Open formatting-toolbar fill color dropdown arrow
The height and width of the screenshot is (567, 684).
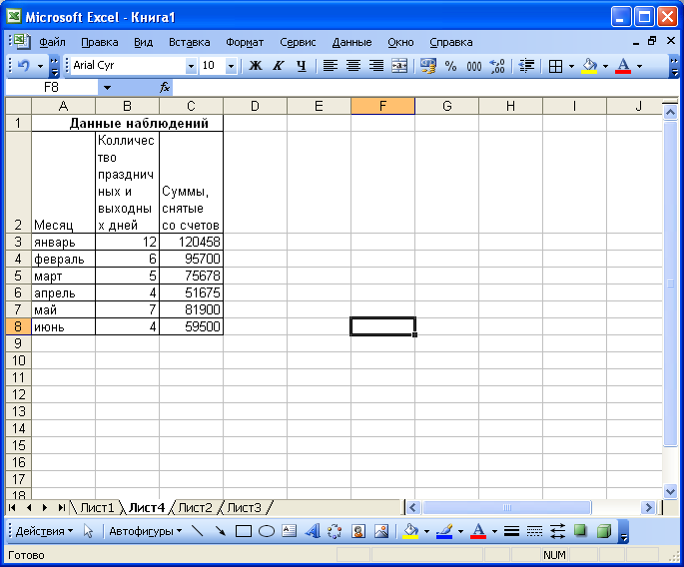(605, 66)
